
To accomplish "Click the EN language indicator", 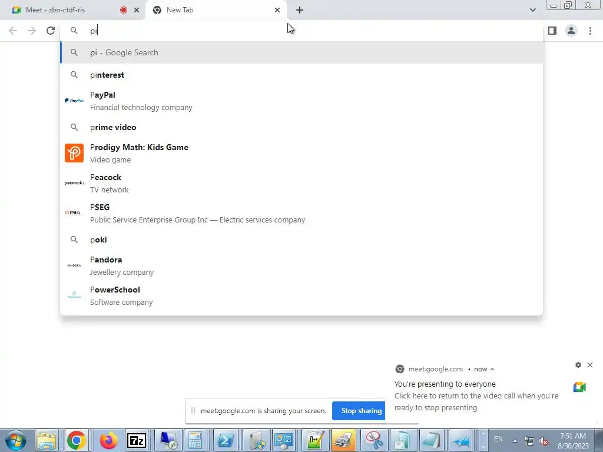I will [498, 439].
